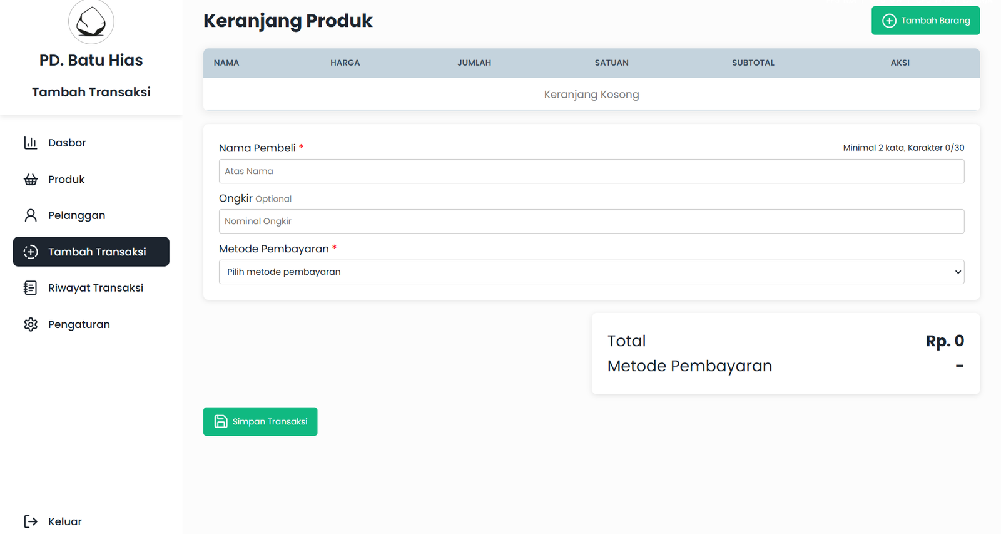Click the Tambah Transaksi plus-circle sidebar icon
This screenshot has width=1001, height=534.
(31, 252)
